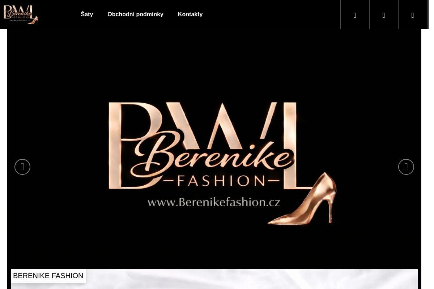Screen dimensions: 434x289
Task: Open the Obchodní podmínky page
Action: pos(135,14)
